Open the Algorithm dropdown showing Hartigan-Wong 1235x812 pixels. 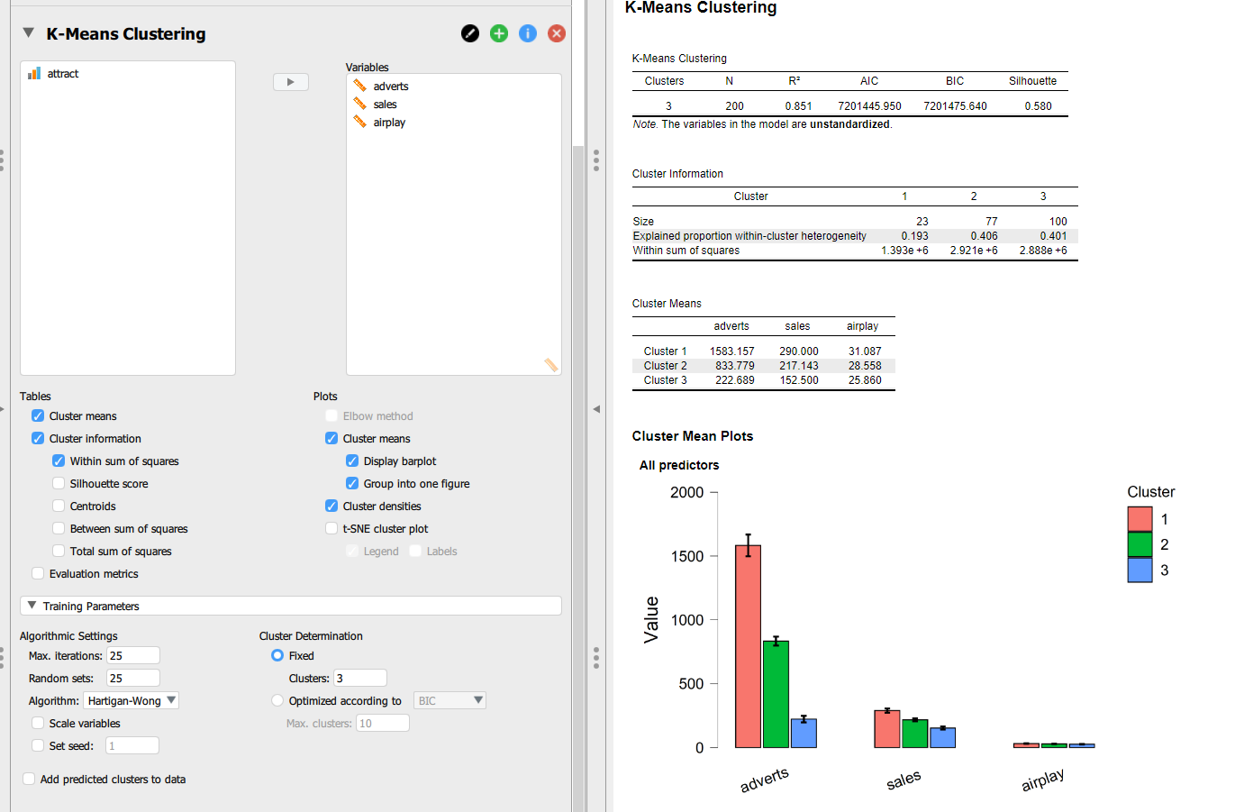pos(131,700)
